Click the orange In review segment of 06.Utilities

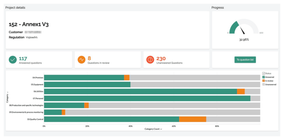[241, 91]
